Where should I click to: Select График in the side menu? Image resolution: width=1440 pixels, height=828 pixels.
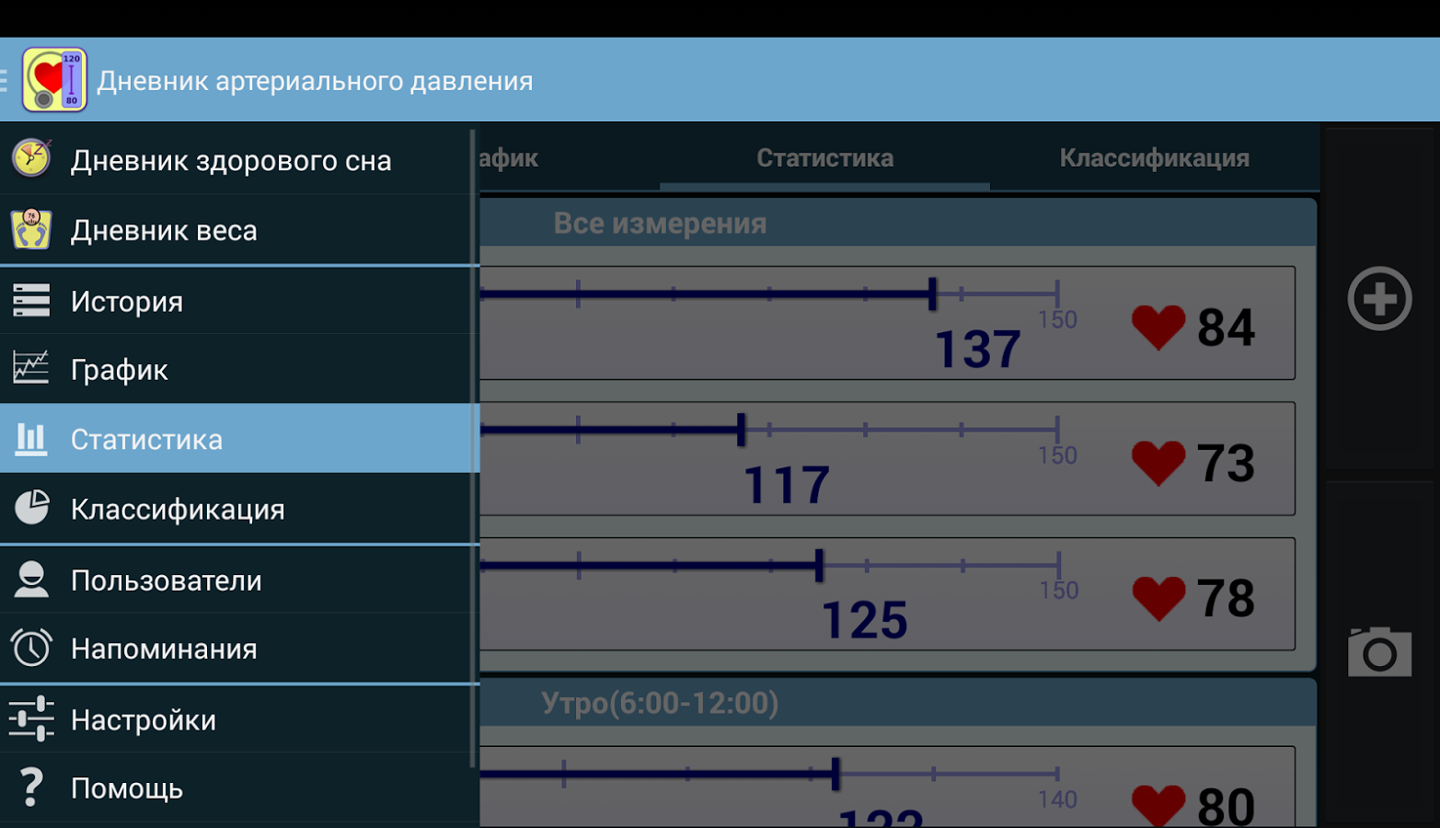tap(239, 369)
